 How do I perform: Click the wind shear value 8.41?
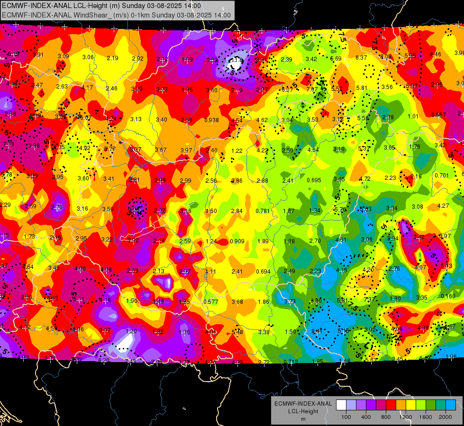click(317, 331)
